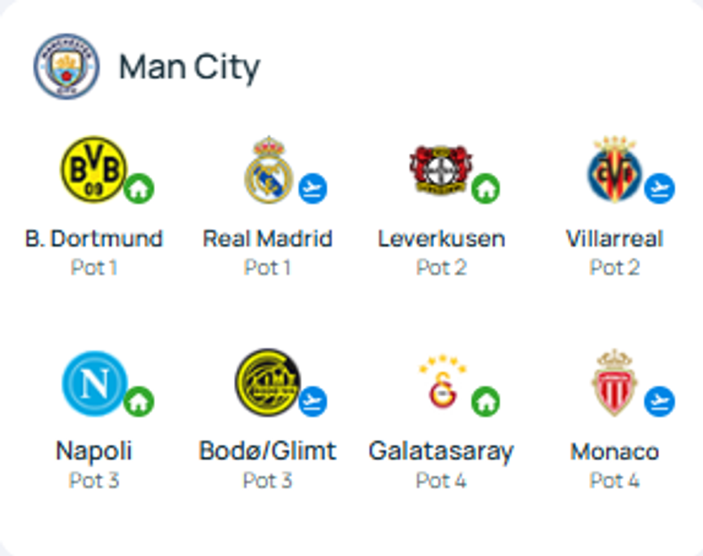Click the away plane icon next to Villarreal
The image size is (703, 556).
click(659, 189)
